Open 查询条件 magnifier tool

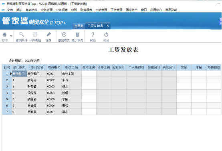[x=22, y=34]
